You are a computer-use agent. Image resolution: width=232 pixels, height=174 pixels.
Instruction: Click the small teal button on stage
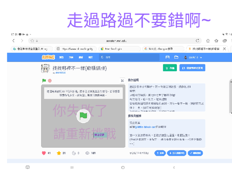click(100, 135)
